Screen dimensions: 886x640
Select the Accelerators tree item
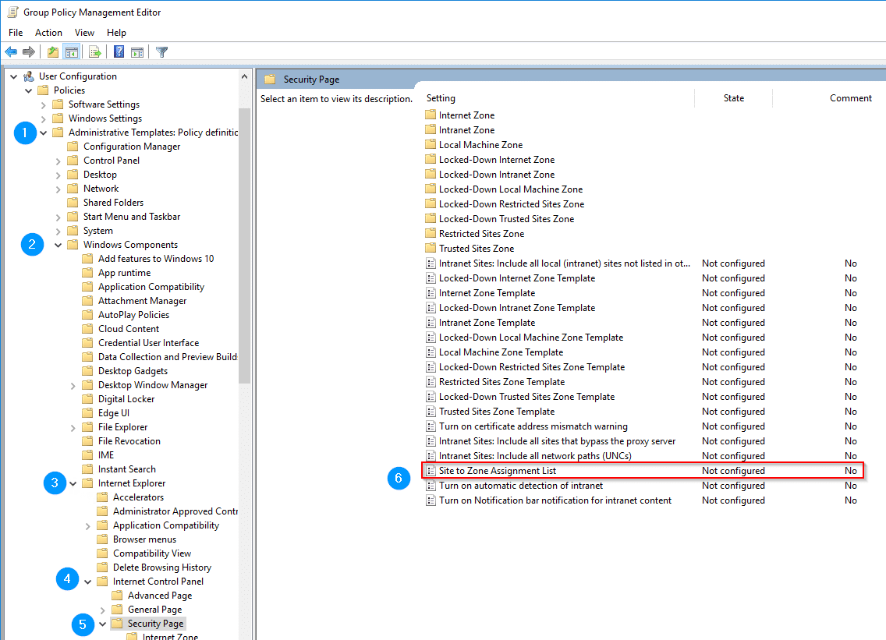coord(139,497)
